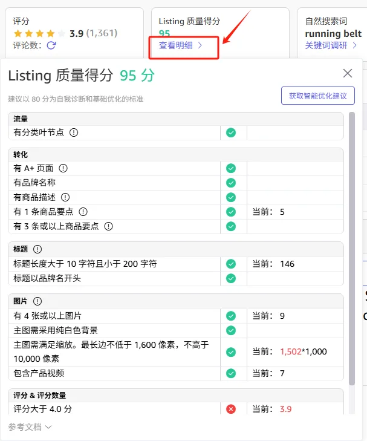This screenshot has width=367, height=441.
Task: Click info icon beside 有 A+ 页面
Action: coord(63,168)
